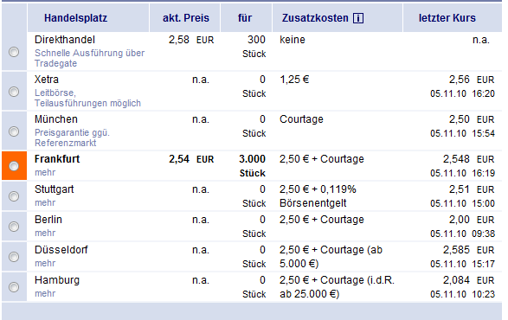Open 'mehr' link under Hamburg
508x320 pixels.
[45, 293]
